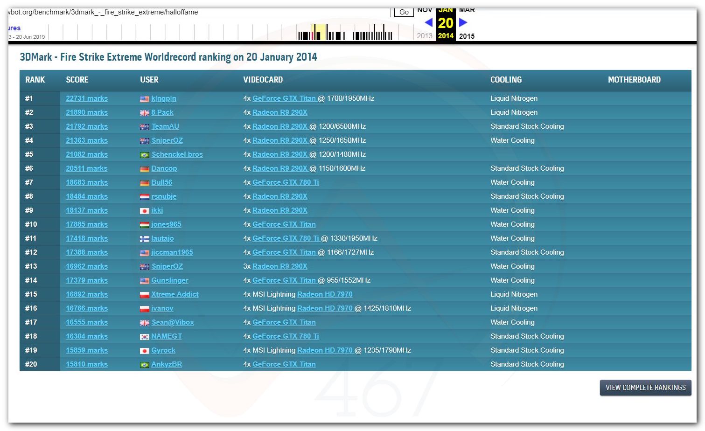705x431 pixels.
Task: Click the Dutch flag beside rsnubje
Action: [145, 197]
